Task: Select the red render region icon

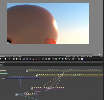Action: pos(40,59)
